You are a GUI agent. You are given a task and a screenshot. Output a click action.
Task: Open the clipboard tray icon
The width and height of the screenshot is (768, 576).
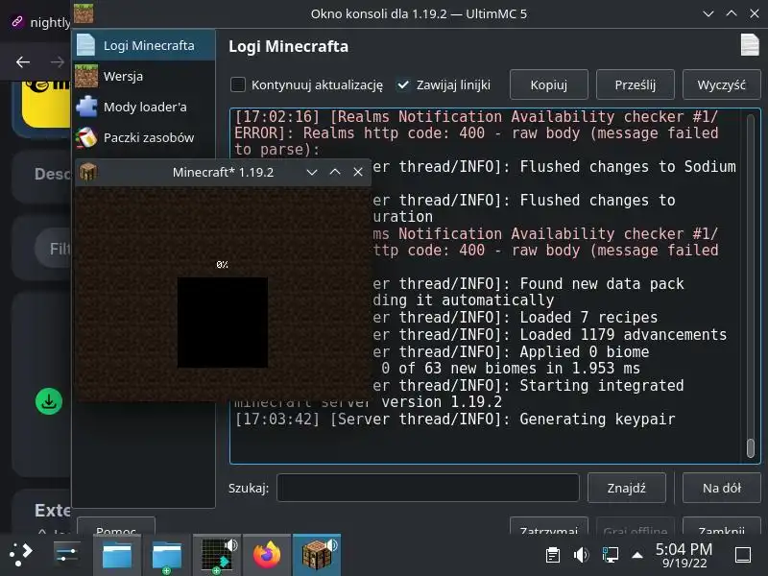click(553, 555)
